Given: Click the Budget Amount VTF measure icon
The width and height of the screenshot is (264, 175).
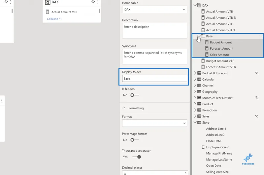Looking at the screenshot, I should click(x=203, y=61).
